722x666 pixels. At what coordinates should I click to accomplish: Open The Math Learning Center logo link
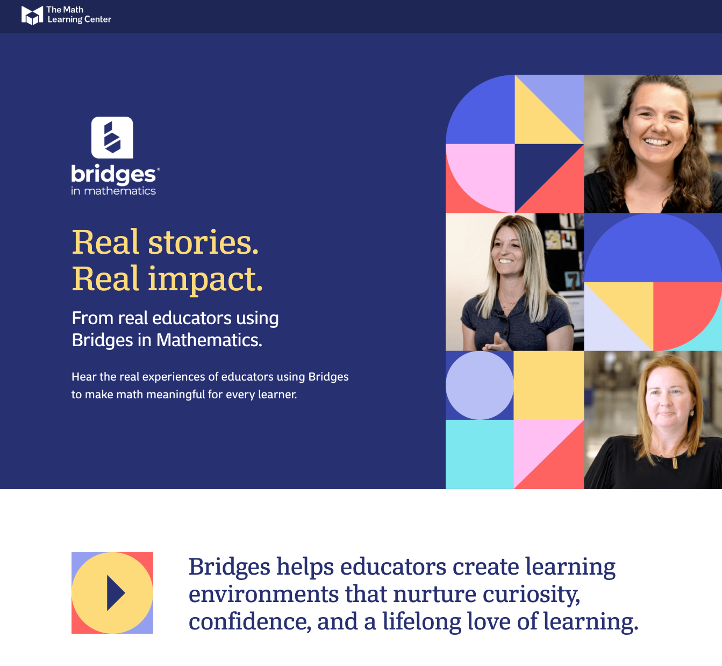(x=66, y=15)
